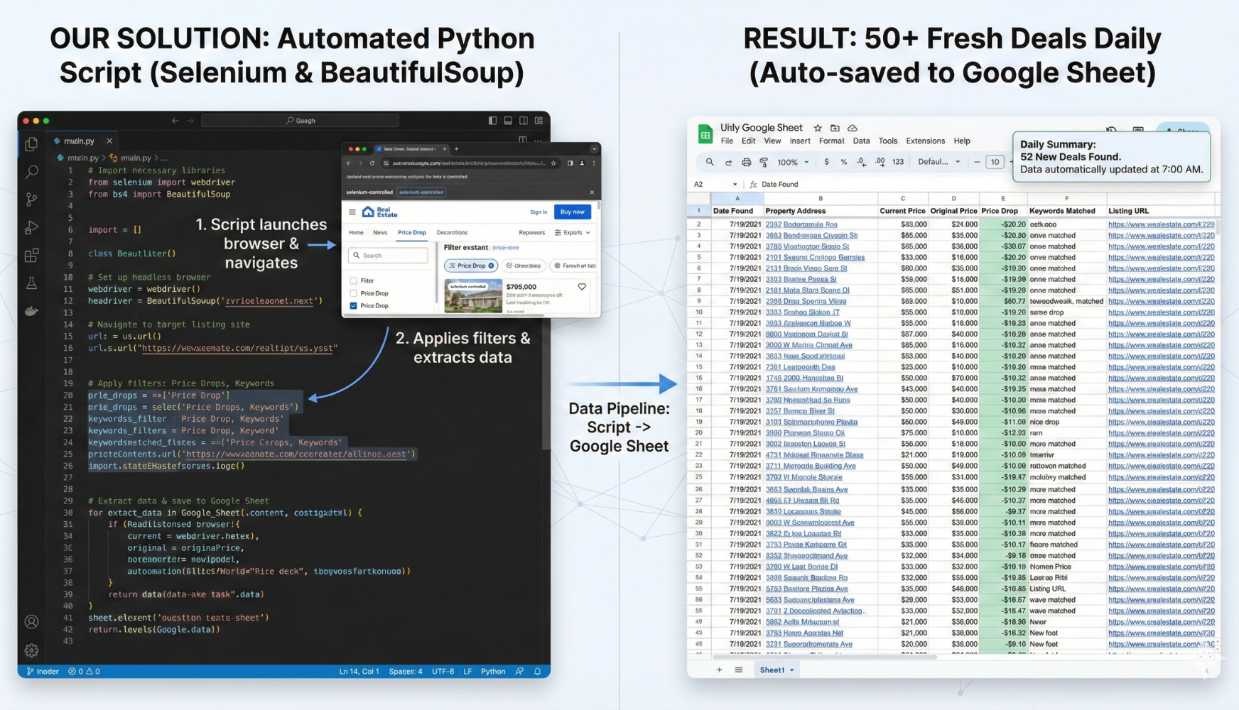The image size is (1239, 710).
Task: Star the Google Sheet document title
Action: click(x=818, y=128)
